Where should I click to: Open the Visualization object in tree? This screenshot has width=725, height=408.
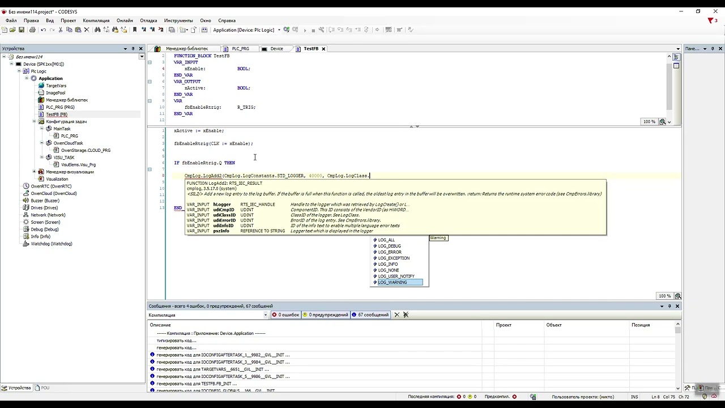pos(57,179)
